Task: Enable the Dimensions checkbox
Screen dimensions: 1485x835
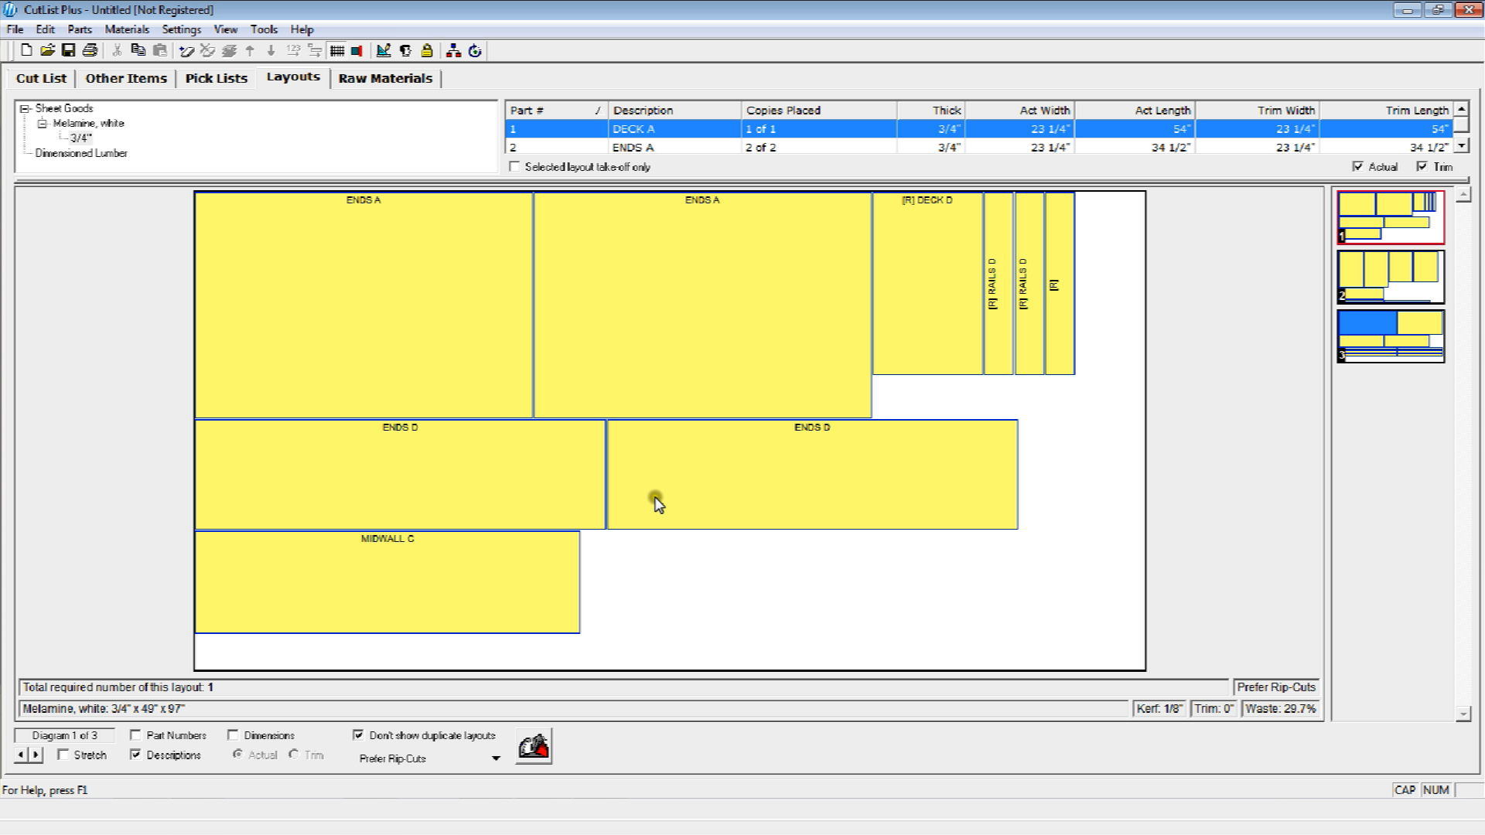Action: click(233, 735)
